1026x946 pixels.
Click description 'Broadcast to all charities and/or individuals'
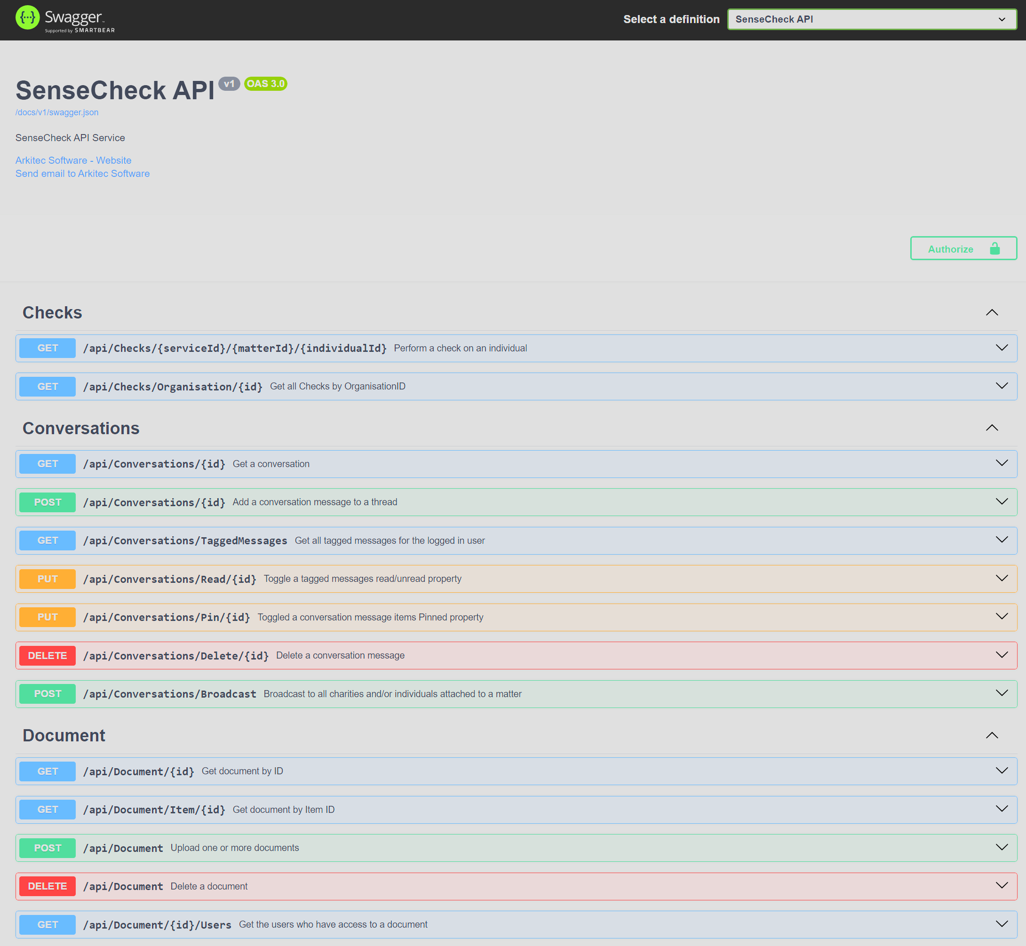(x=393, y=694)
